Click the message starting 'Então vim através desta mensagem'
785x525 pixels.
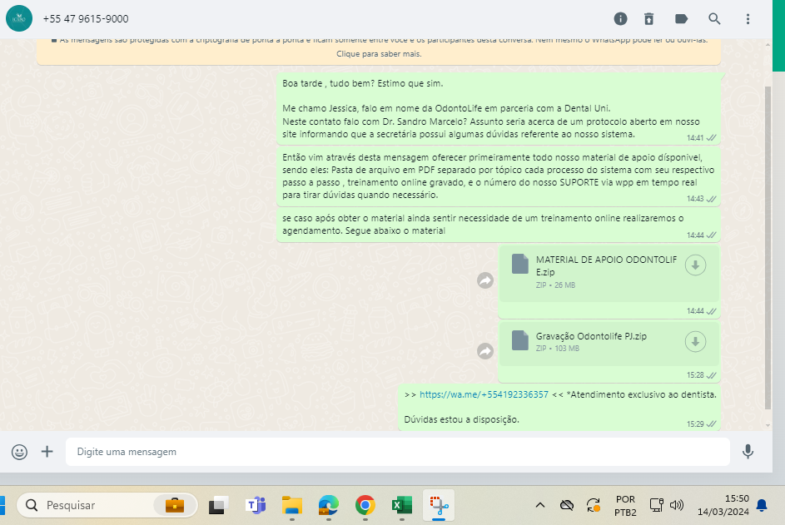pos(498,176)
